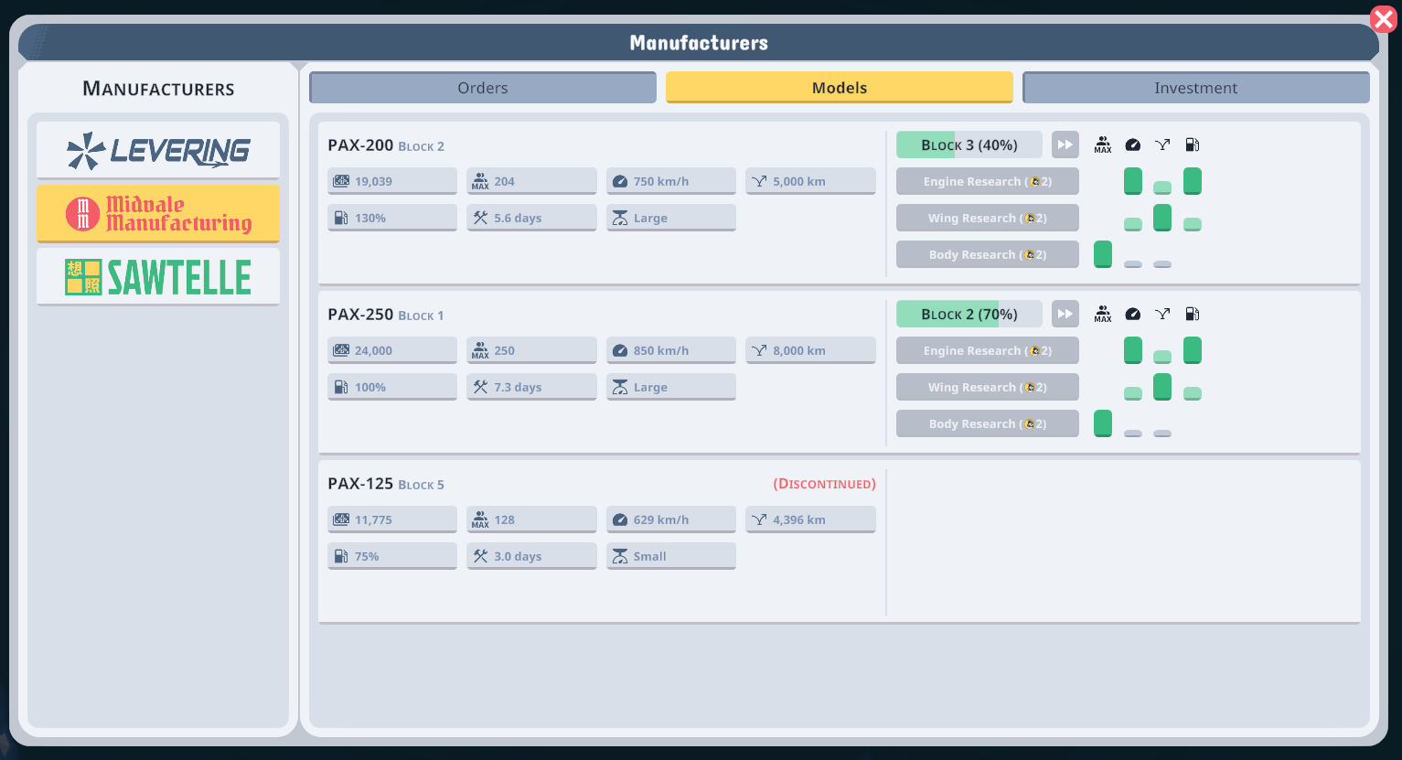Start Engine Research for PAX-250
The image size is (1402, 760).
click(987, 350)
